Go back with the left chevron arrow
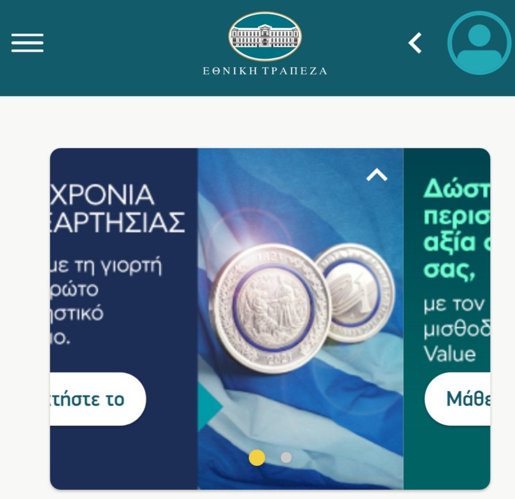This screenshot has width=515, height=499. [415, 43]
